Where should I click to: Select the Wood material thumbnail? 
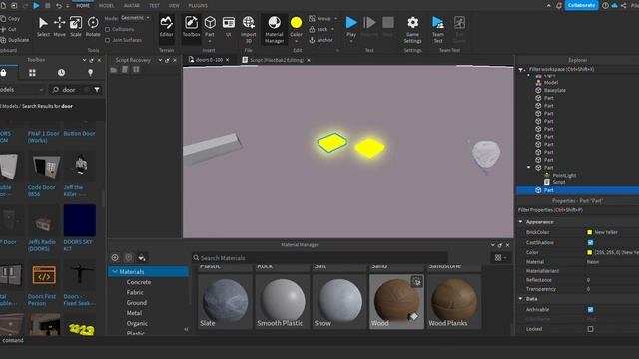pos(396,301)
